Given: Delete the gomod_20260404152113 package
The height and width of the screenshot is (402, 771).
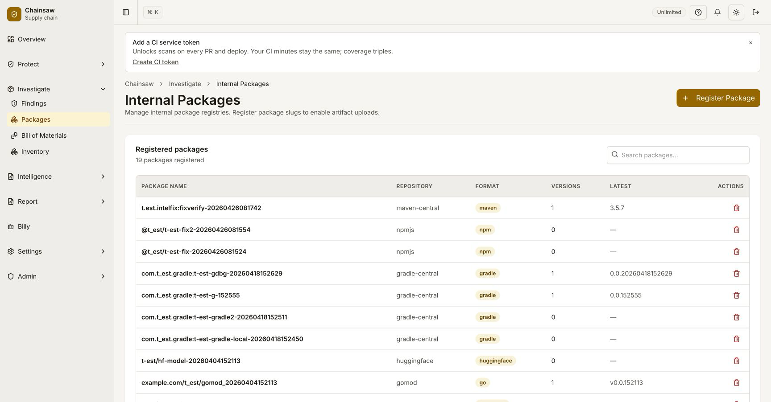Looking at the screenshot, I should [737, 383].
